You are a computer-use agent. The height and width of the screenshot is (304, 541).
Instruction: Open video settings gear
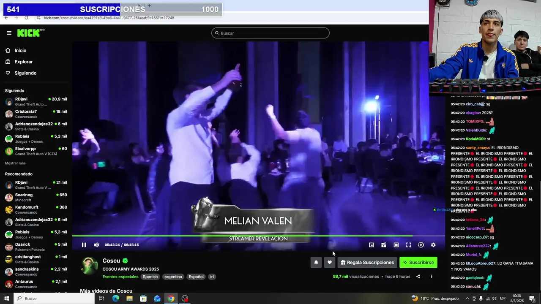[x=433, y=245]
